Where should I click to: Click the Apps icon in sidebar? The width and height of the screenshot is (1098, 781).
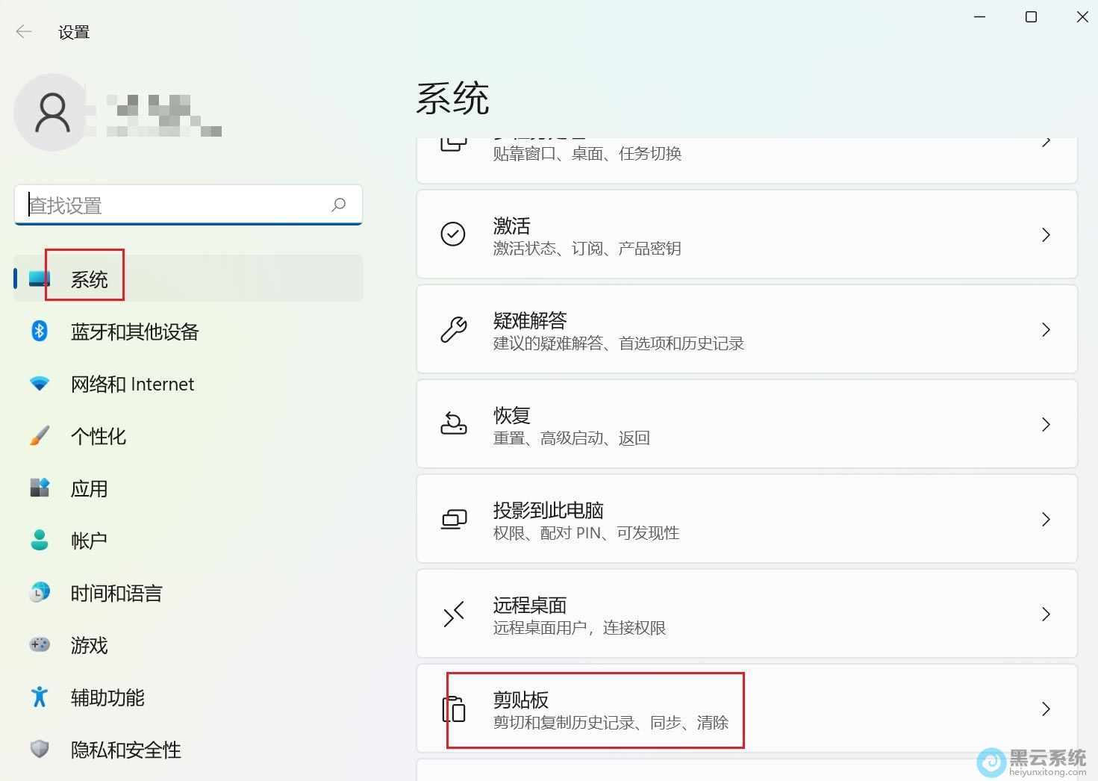[40, 488]
